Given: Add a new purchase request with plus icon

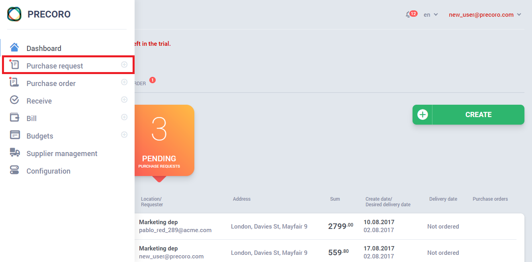Looking at the screenshot, I should [x=124, y=65].
